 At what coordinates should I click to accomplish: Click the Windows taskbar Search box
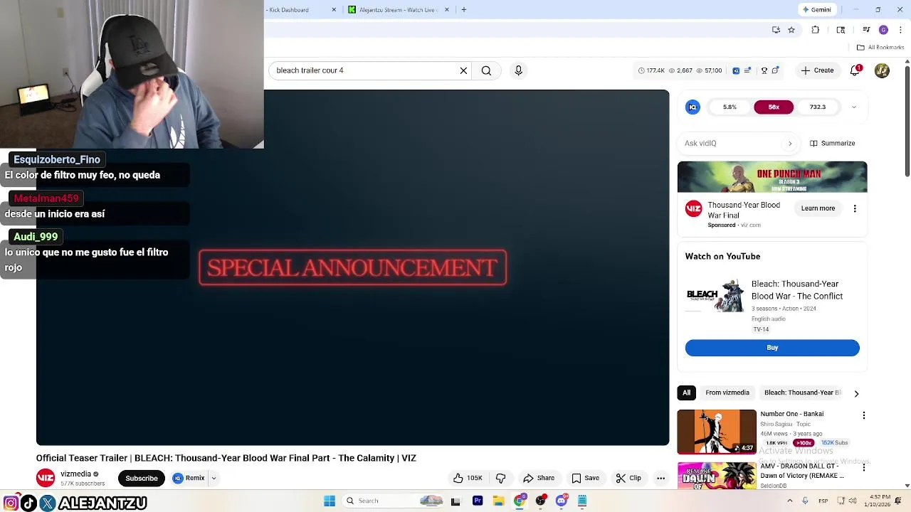tap(393, 501)
